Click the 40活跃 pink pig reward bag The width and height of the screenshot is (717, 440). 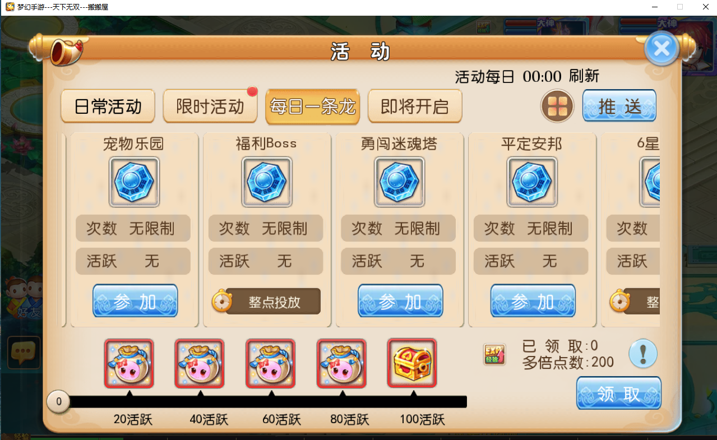pos(200,363)
